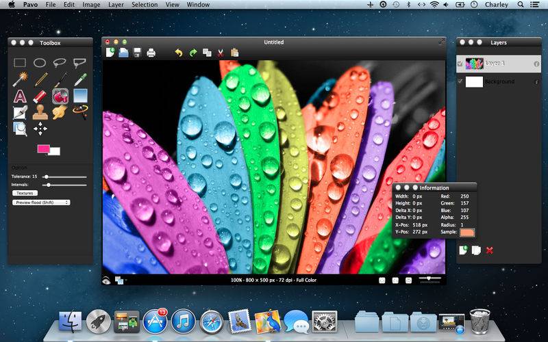Create a new document from toolbar
The width and height of the screenshot is (548, 342).
[x=110, y=53]
